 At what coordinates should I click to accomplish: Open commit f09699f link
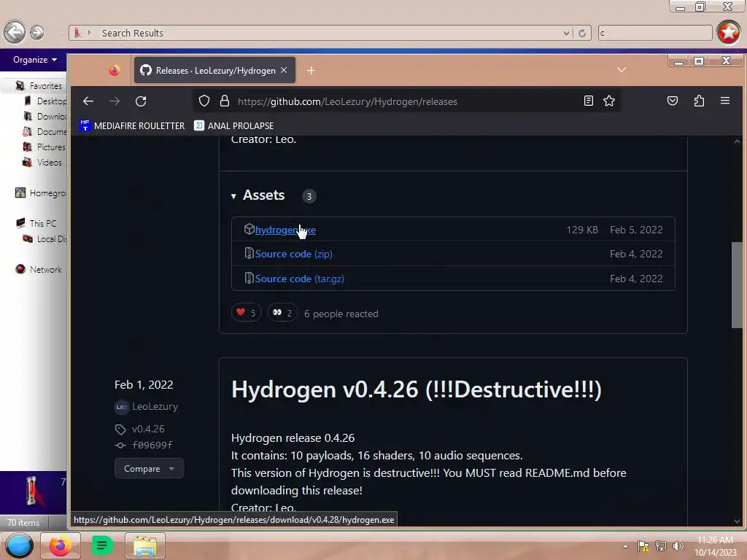(x=152, y=446)
